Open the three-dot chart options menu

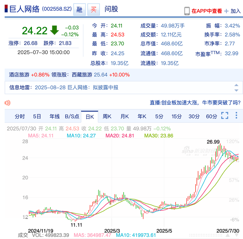[x=236, y=116]
